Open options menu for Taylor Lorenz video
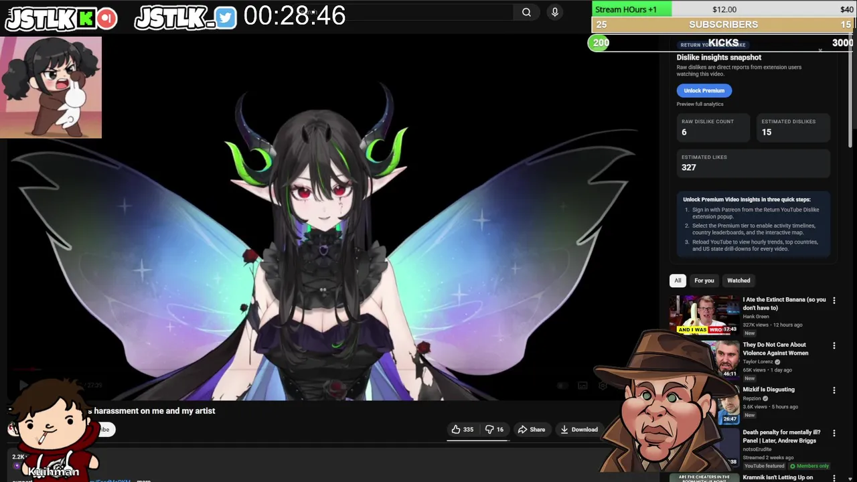 pyautogui.click(x=834, y=345)
